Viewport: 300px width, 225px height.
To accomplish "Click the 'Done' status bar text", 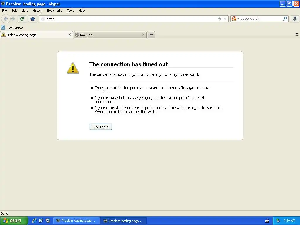I will tap(4, 214).
